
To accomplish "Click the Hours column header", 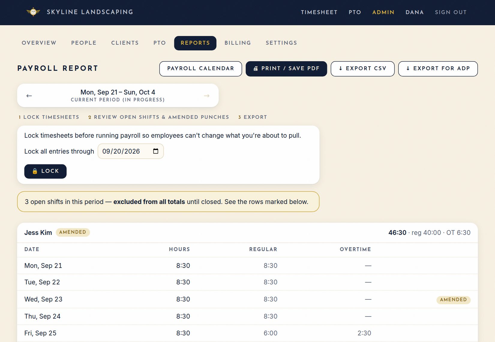I will [179, 249].
